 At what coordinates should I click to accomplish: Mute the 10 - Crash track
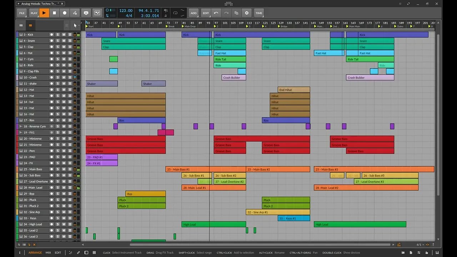click(64, 77)
